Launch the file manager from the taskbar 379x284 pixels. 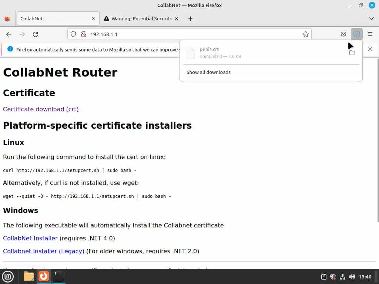(x=29, y=276)
